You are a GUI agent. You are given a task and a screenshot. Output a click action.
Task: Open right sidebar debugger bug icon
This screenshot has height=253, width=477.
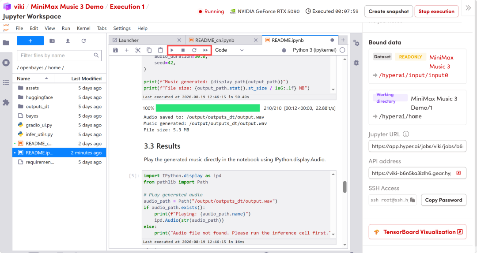pos(356,63)
